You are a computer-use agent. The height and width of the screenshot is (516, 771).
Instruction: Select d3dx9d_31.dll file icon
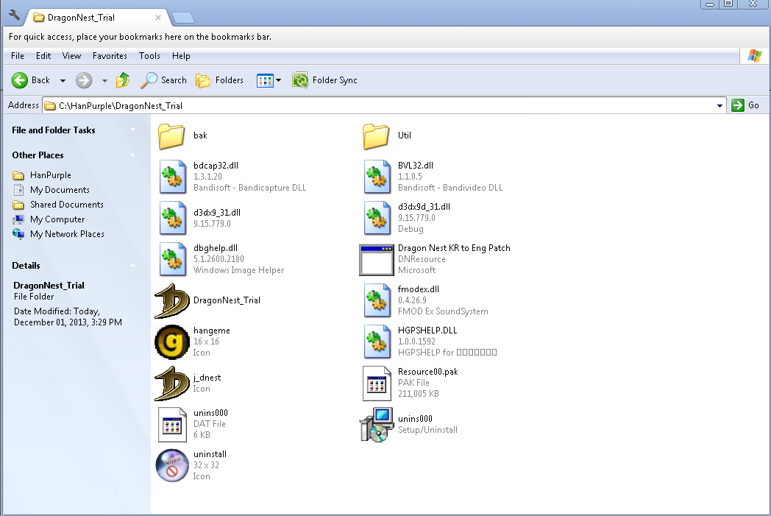[377, 218]
